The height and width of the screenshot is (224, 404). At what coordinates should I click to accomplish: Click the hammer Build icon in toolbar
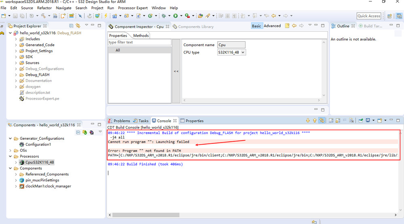click(43, 16)
